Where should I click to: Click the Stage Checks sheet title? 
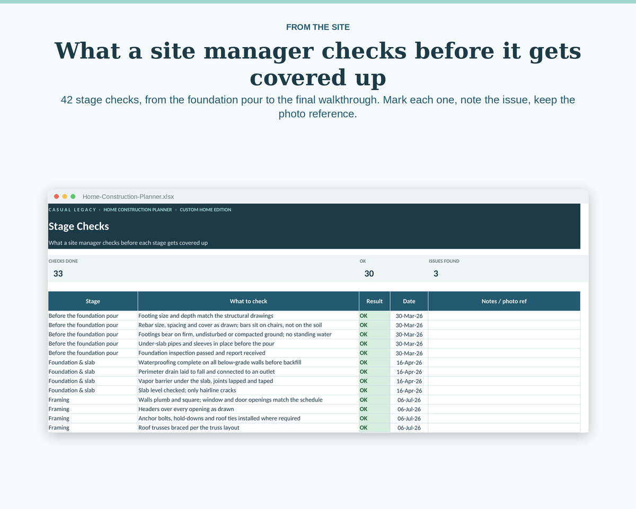(x=78, y=226)
